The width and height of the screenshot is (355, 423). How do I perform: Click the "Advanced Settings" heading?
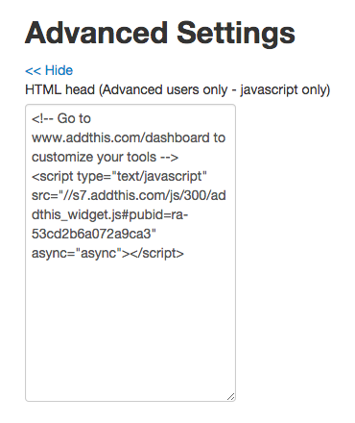160,34
